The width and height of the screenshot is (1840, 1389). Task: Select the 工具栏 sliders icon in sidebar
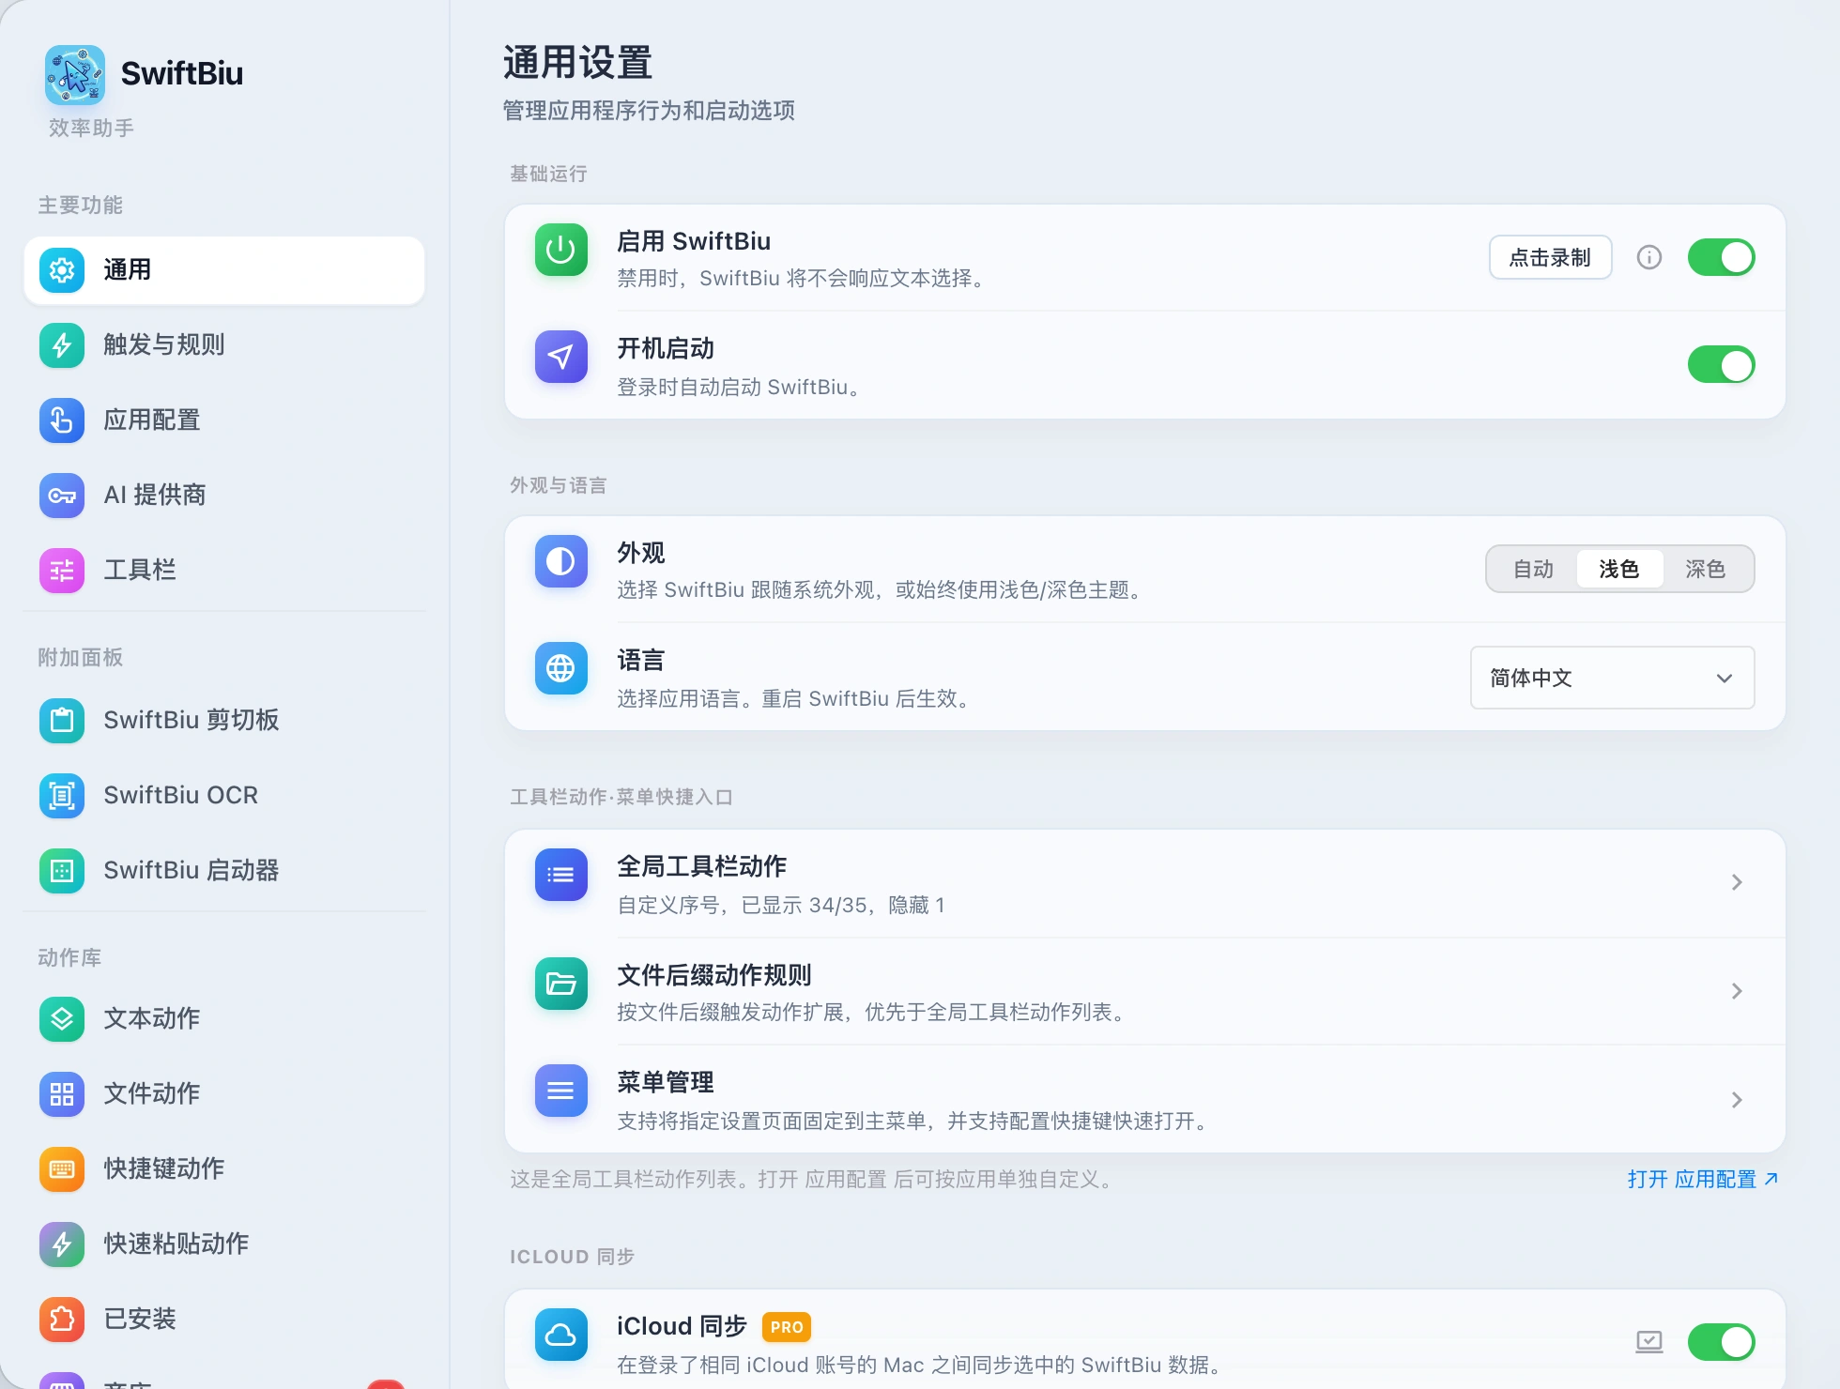coord(62,571)
